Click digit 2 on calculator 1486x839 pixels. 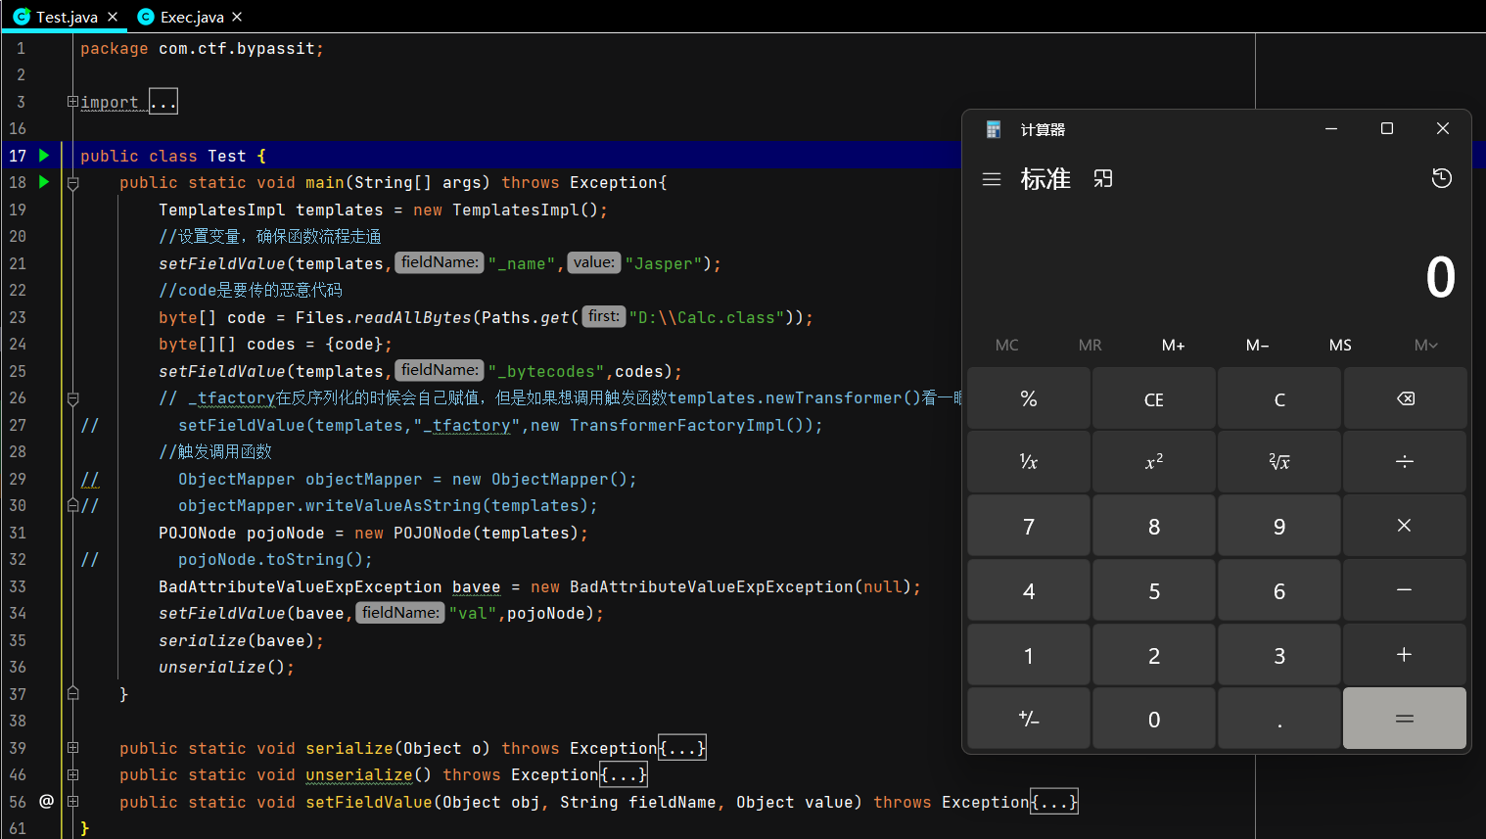(1154, 654)
